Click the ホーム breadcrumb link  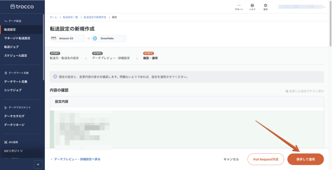click(53, 17)
